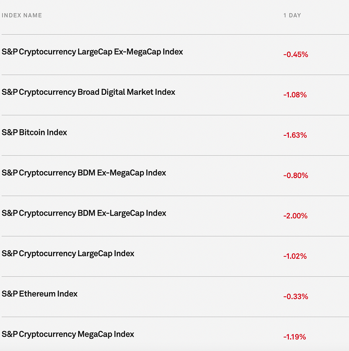Image resolution: width=349 pixels, height=351 pixels.
Task: Select the -1.63% Bitcoin Index change
Action: tap(295, 135)
